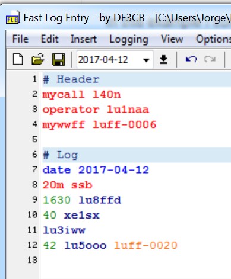Image resolution: width=231 pixels, height=279 pixels.
Task: Open the File menu
Action: point(20,39)
